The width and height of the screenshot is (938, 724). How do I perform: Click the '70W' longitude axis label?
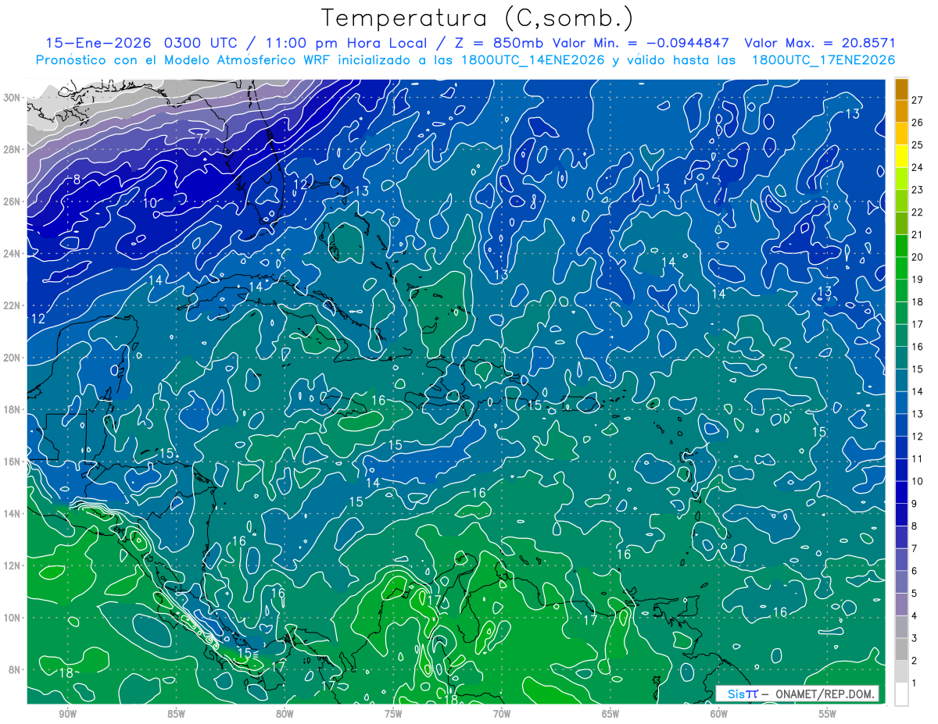tap(502, 714)
